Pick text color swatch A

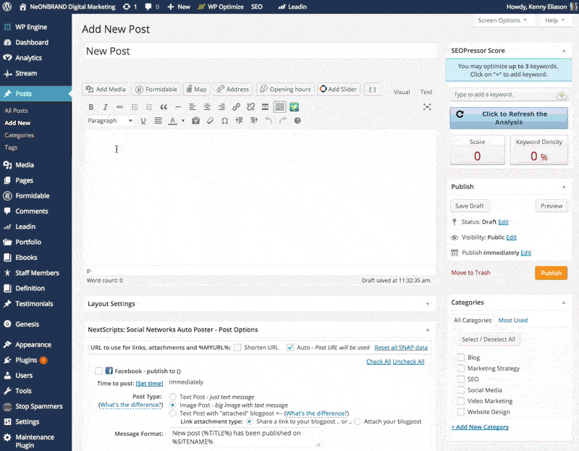coord(172,121)
